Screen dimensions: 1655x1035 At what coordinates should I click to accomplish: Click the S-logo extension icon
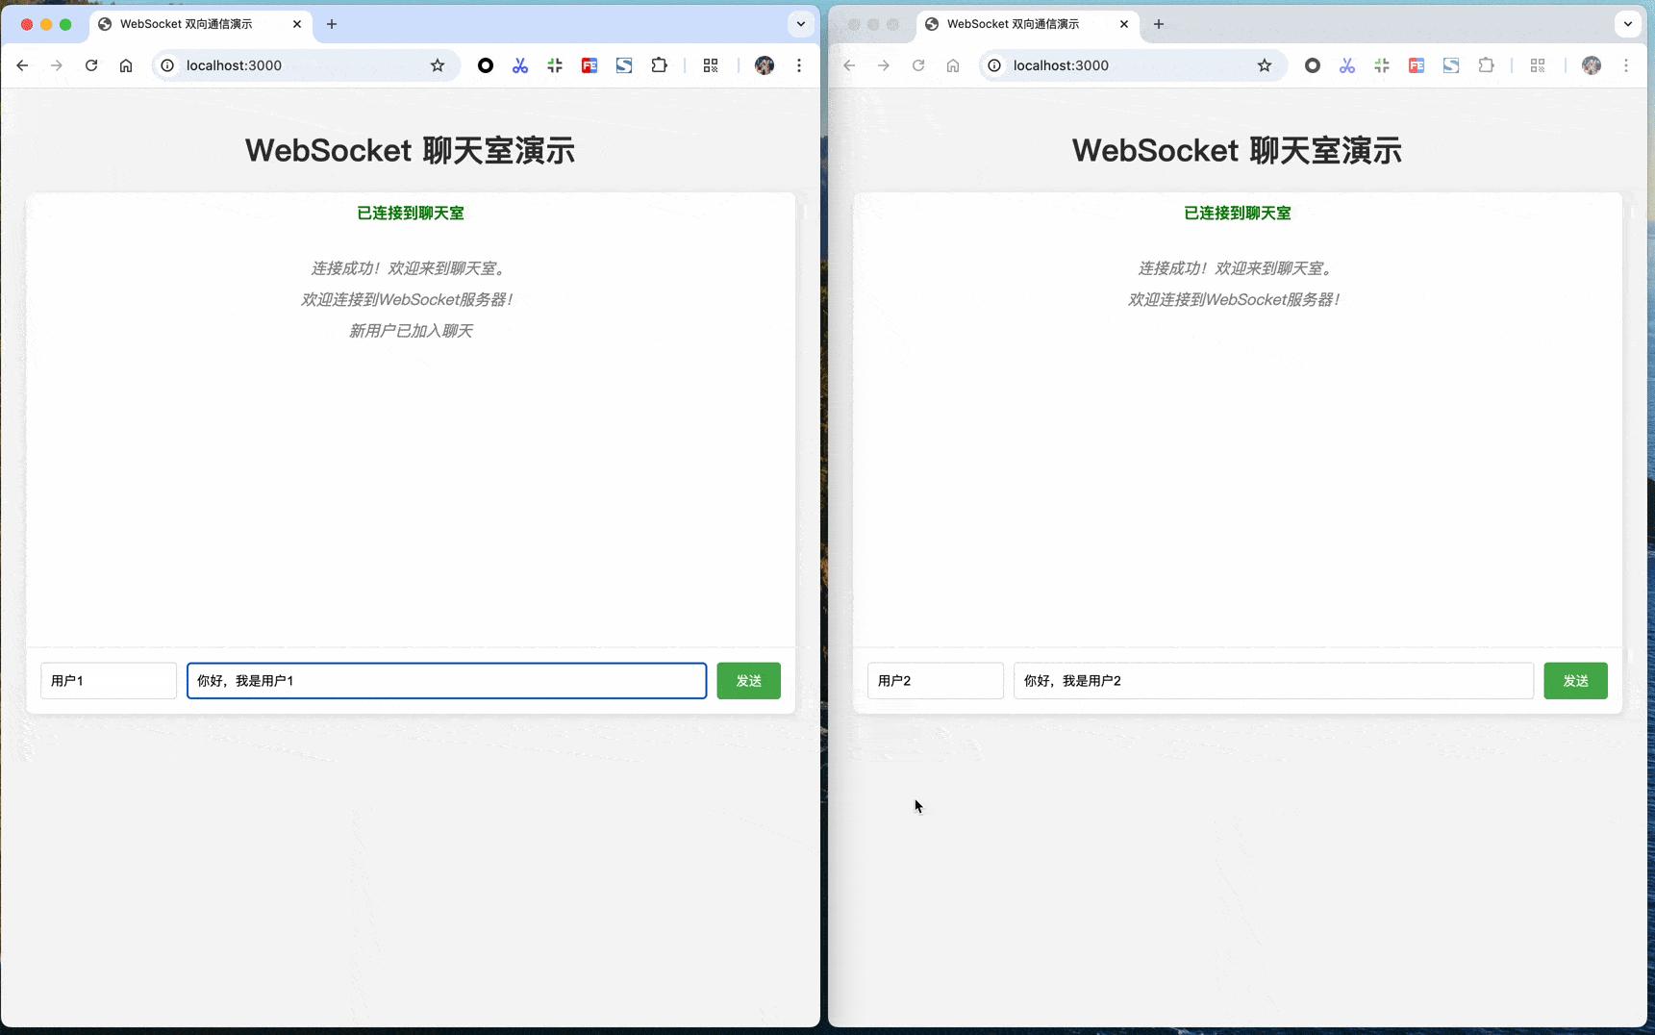coord(624,65)
